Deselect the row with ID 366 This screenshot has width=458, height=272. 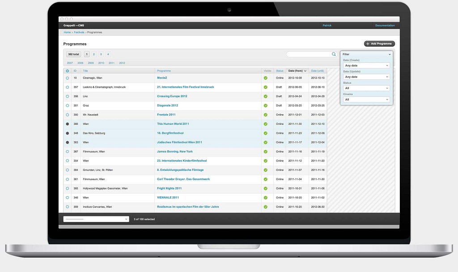point(68,124)
